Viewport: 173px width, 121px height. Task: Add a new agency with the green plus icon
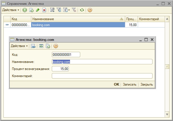pos(25,10)
